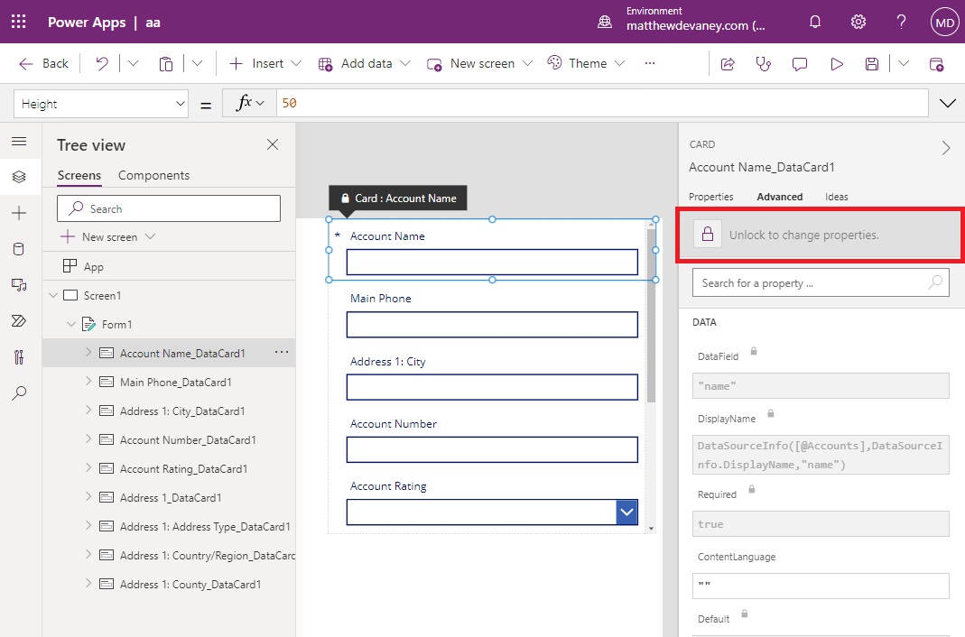The image size is (965, 637).
Task: Preview the app with the Play icon
Action: (x=837, y=63)
